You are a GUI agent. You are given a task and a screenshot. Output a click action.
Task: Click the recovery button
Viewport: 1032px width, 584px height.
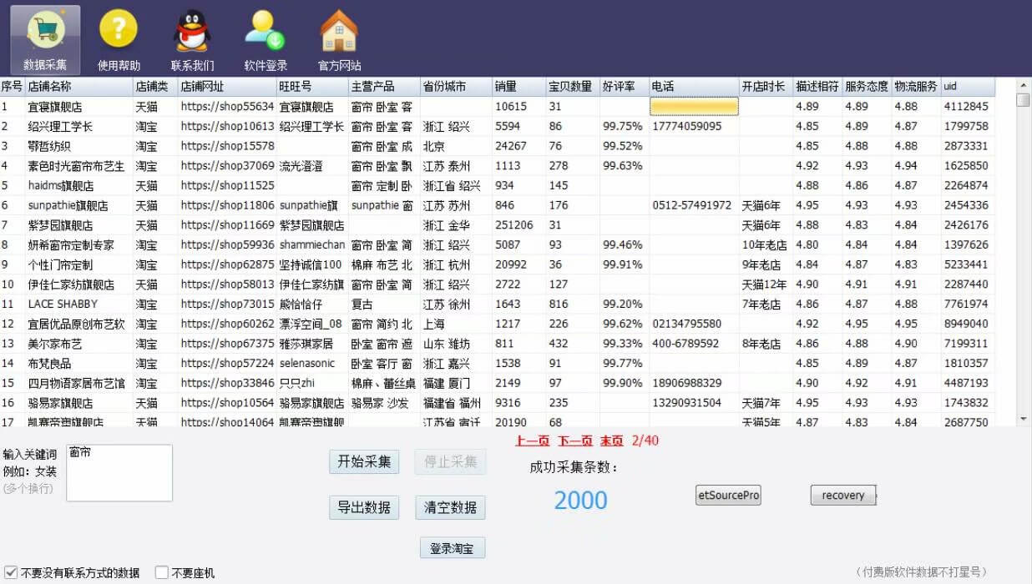click(x=843, y=495)
